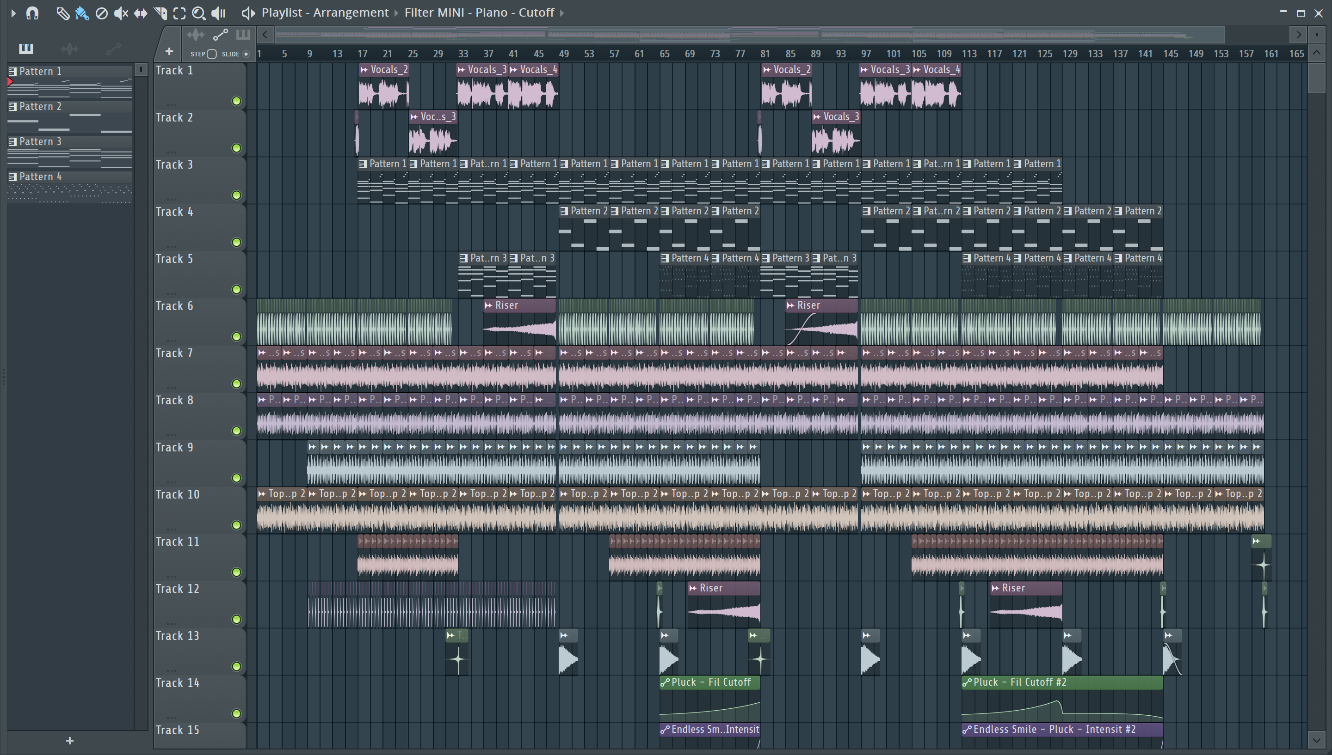Screen dimensions: 1332x755
Task: Select the Playback speaker tool
Action: click(x=218, y=13)
